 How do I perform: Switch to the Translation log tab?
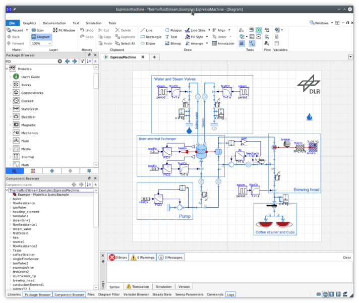137,286
